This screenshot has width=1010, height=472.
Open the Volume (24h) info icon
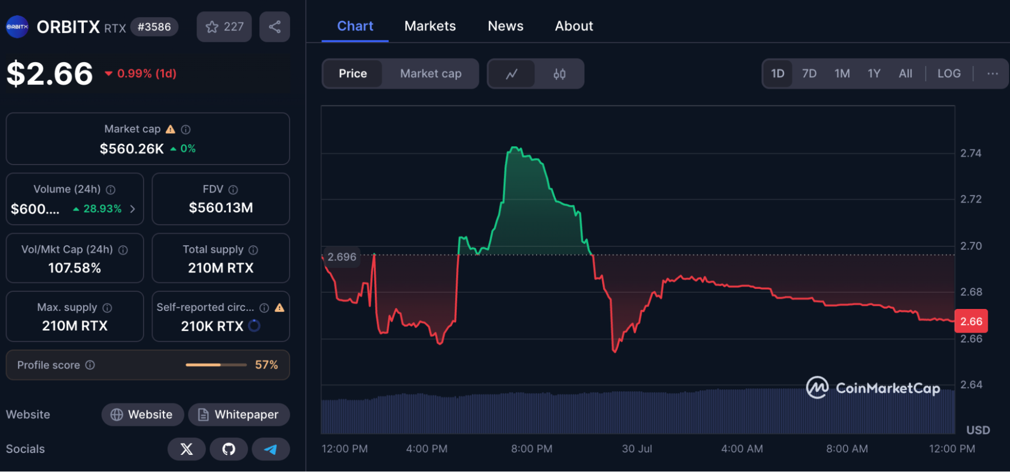tap(111, 190)
